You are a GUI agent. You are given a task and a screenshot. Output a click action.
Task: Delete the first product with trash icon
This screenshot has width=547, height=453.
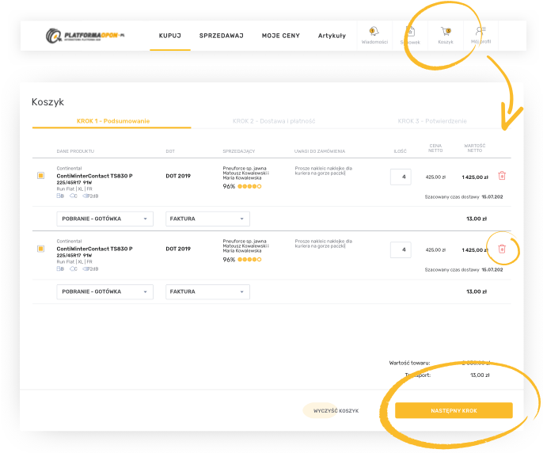(502, 176)
